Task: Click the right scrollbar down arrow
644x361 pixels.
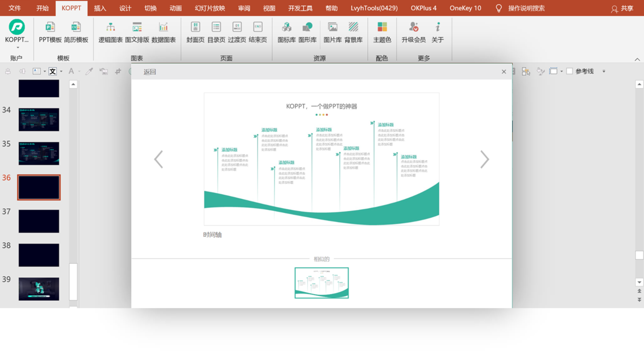Action: click(x=639, y=282)
